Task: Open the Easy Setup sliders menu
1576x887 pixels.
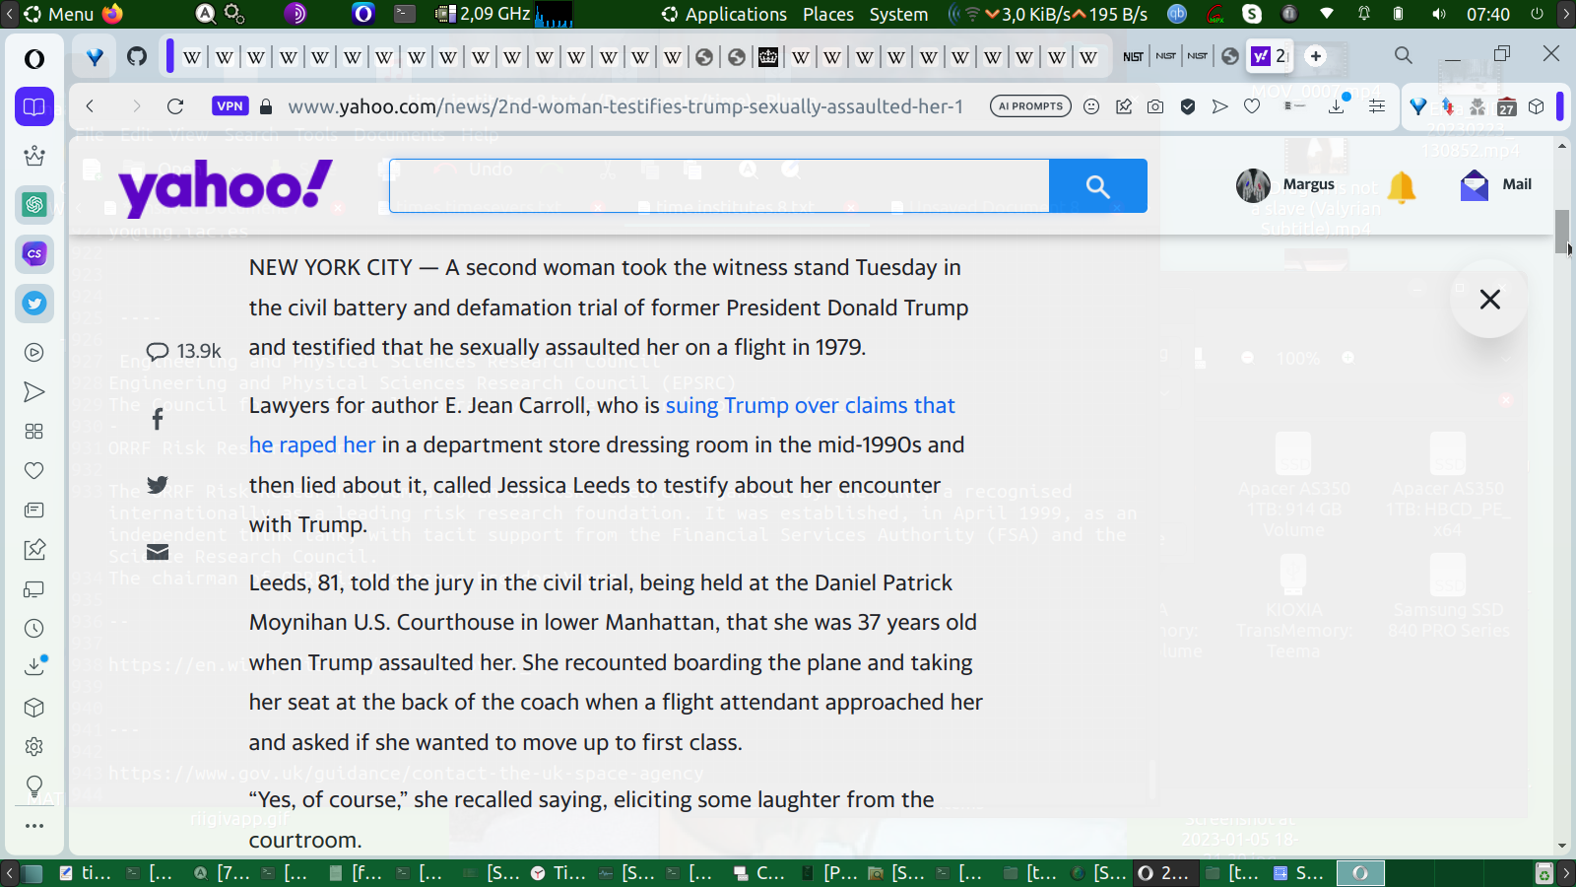Action: coord(1377,106)
